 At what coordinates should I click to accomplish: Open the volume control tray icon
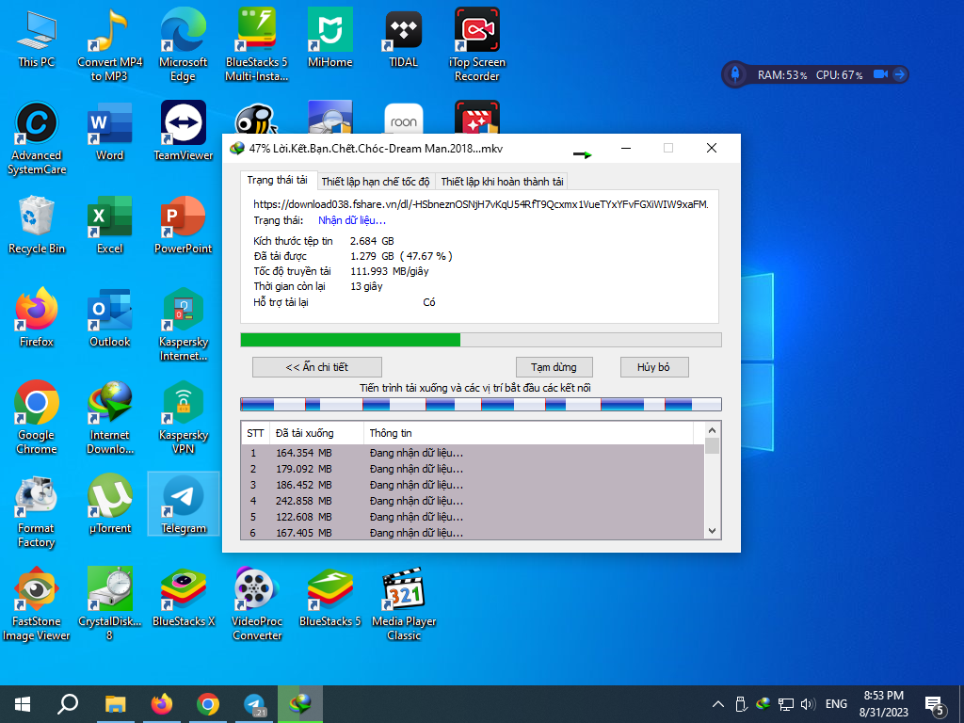tap(808, 704)
